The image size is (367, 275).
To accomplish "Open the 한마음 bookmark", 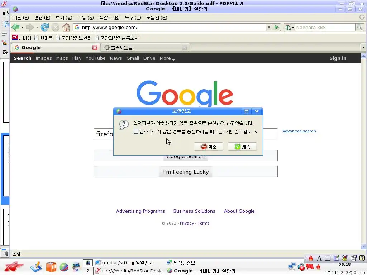I will 43,38.
